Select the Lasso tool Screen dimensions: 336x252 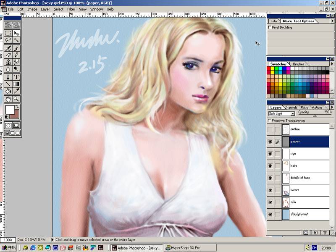(x=8, y=40)
